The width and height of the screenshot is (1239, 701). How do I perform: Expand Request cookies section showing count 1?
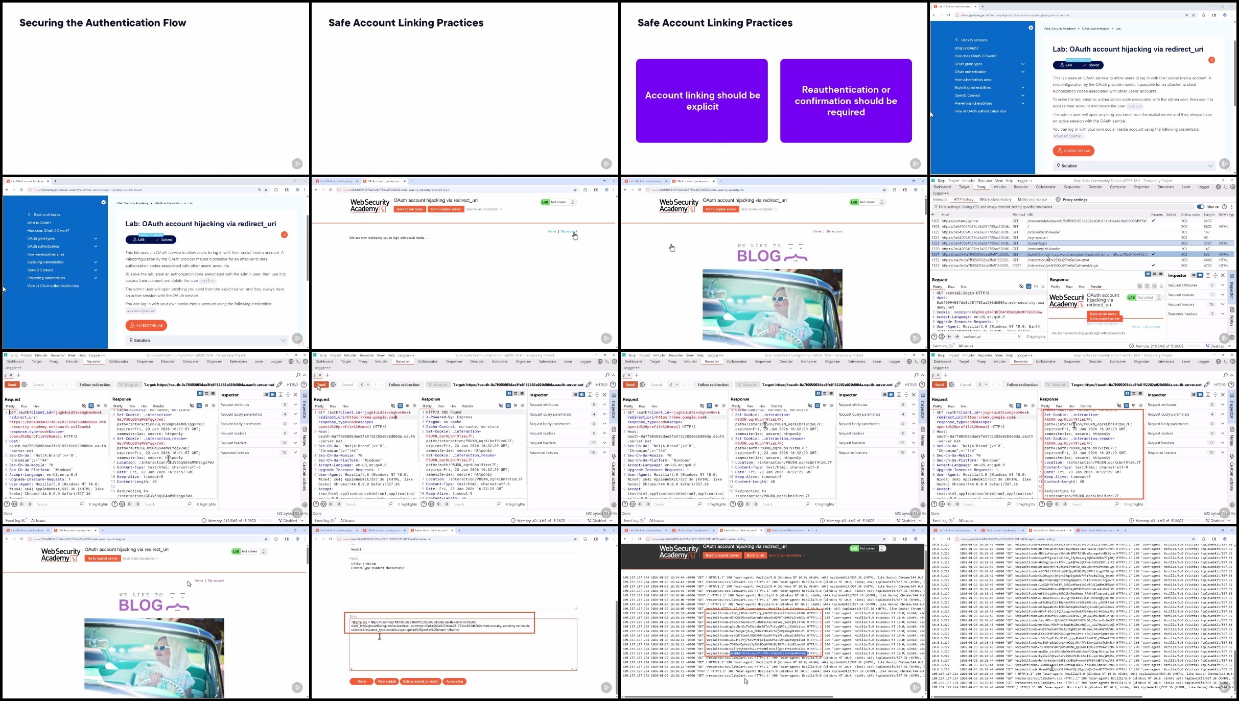1223,295
